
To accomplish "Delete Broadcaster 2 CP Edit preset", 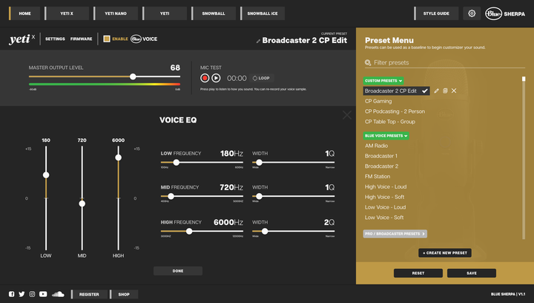I will click(x=454, y=91).
